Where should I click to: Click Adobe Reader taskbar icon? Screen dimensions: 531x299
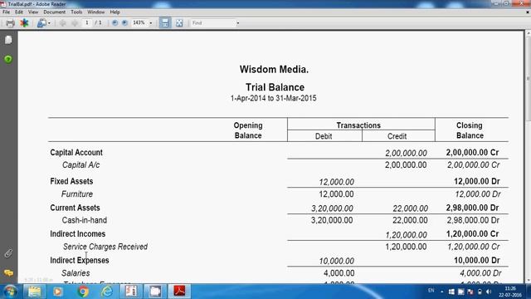179,292
